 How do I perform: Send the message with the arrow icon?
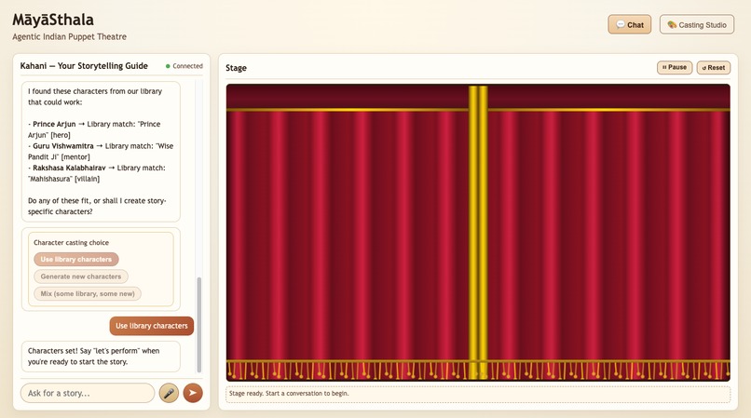pyautogui.click(x=193, y=393)
